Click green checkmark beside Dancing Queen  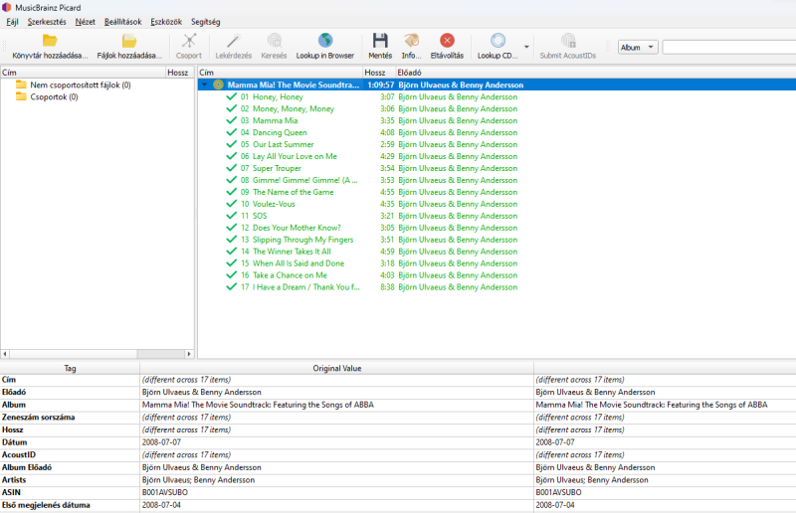[x=232, y=132]
